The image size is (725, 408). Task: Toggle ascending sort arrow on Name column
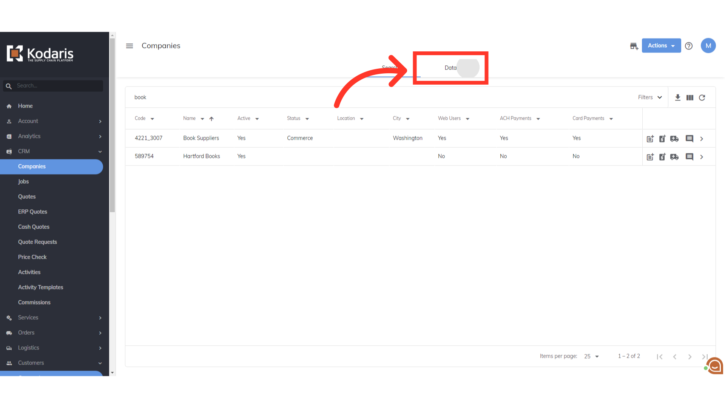[x=211, y=119]
